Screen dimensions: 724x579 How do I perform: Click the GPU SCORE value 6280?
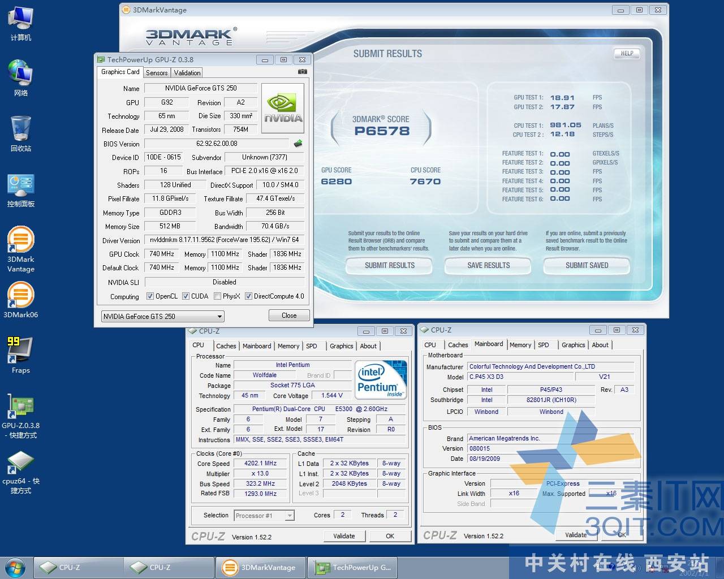click(x=337, y=182)
